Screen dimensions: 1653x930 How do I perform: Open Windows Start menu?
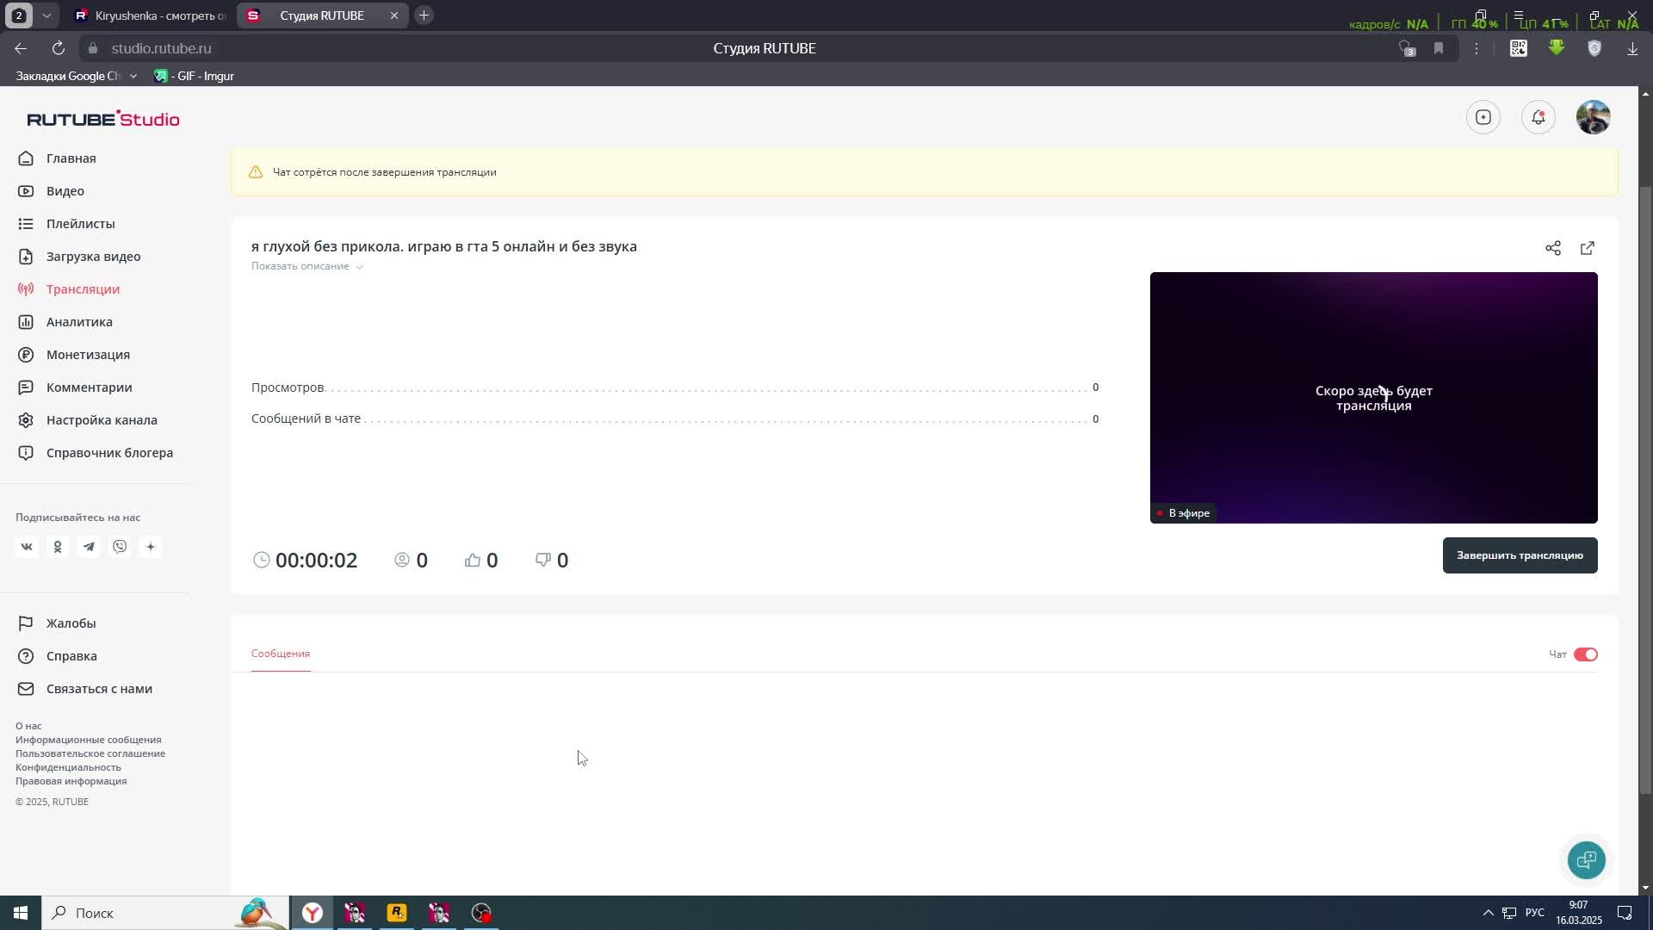click(21, 913)
